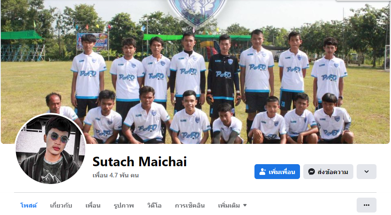Click the เพิ่มเติม tab label
Image resolution: width=391 pixels, height=215 pixels.
tap(229, 205)
